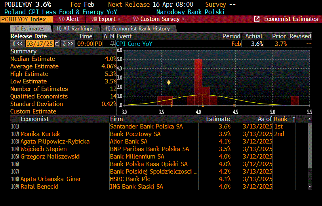This screenshot has height=206, width=322.
Task: Click the Narodowy Bank Polski source label
Action: (191, 12)
